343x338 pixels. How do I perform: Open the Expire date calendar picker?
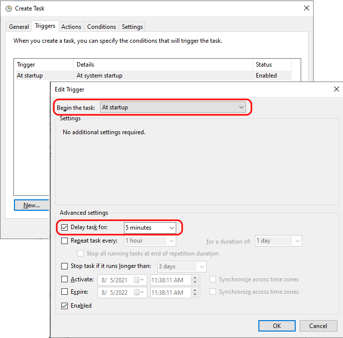click(x=137, y=292)
